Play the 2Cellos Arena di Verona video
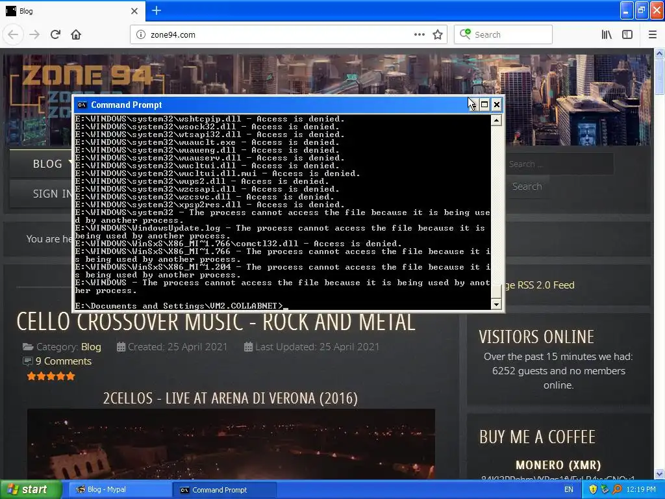Viewport: 665px width, 499px height. pos(231,444)
